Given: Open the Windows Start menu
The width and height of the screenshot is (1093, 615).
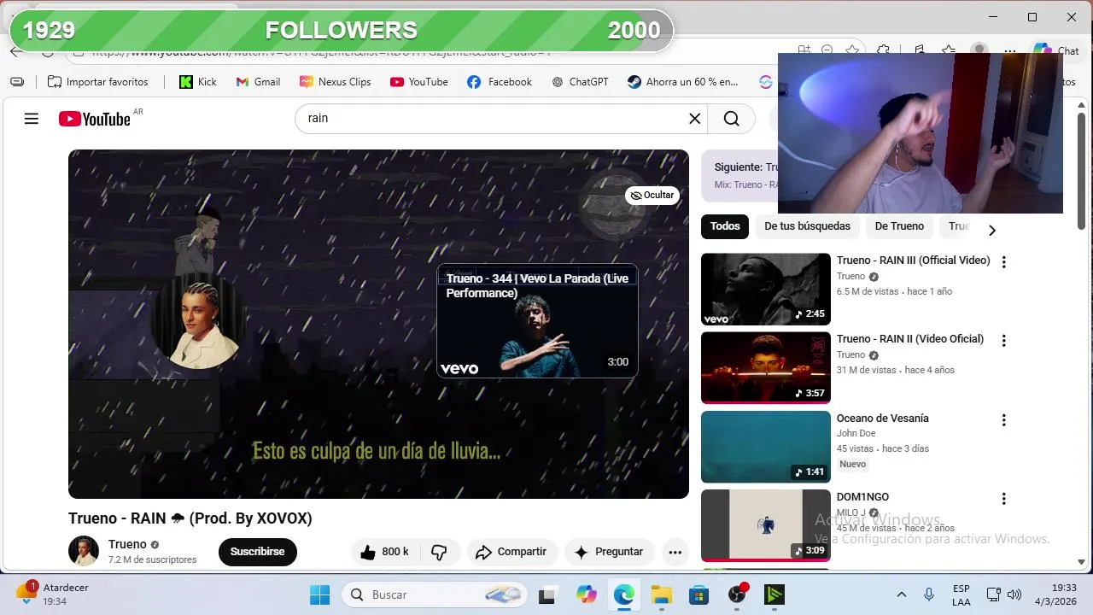Looking at the screenshot, I should [x=319, y=594].
